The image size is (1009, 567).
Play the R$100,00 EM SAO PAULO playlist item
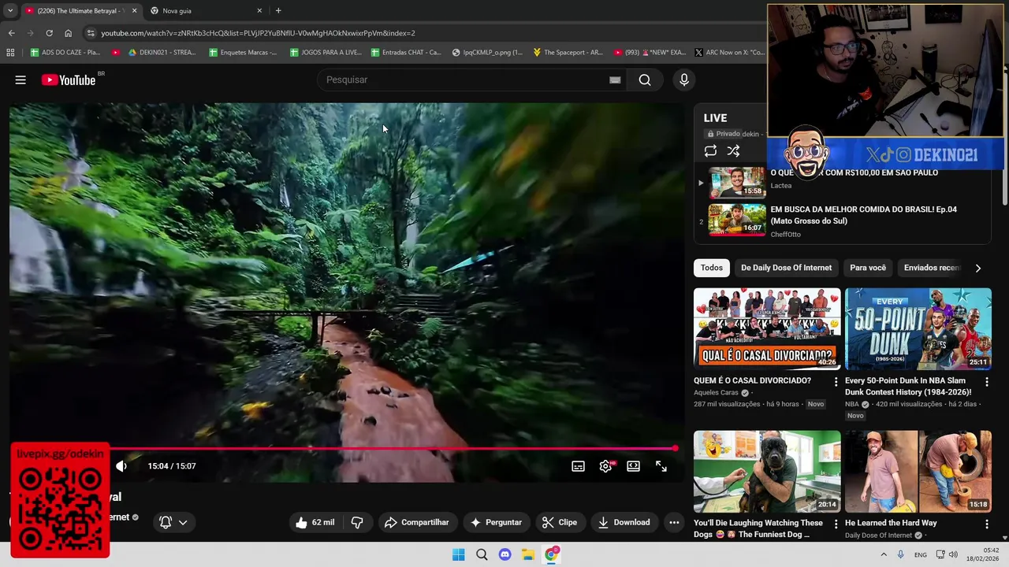(843, 182)
